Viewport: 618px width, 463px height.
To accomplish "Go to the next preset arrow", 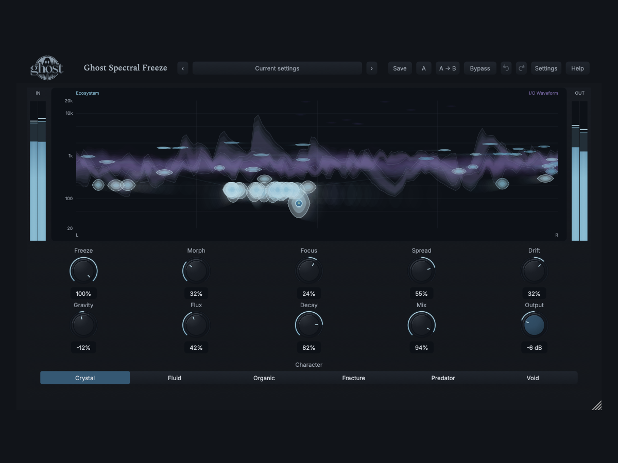I will tap(372, 68).
